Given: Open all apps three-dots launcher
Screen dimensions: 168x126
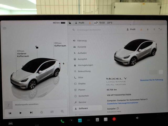Looking at the screenshot, I should click(x=89, y=120).
